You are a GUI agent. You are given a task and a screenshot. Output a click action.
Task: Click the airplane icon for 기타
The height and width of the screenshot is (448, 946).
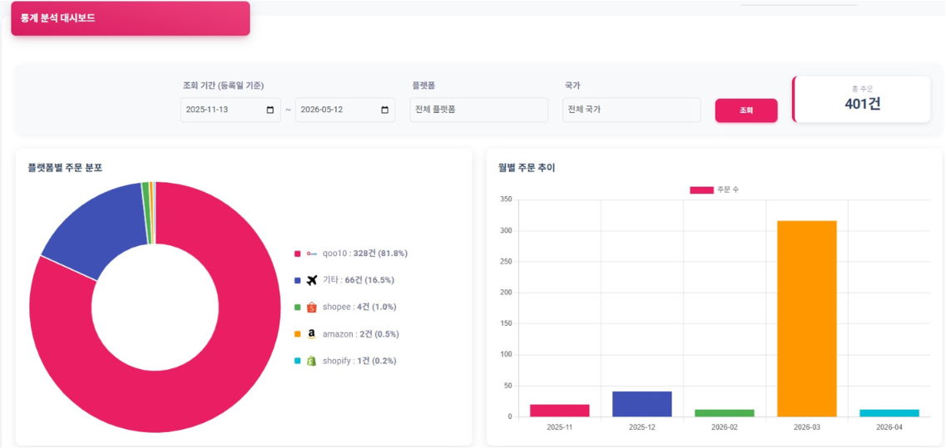[x=312, y=280]
